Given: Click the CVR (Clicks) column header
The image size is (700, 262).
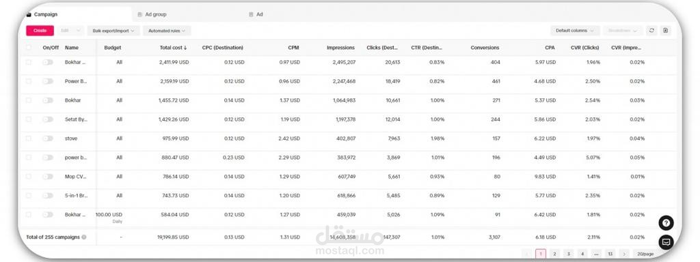Looking at the screenshot, I should [585, 48].
